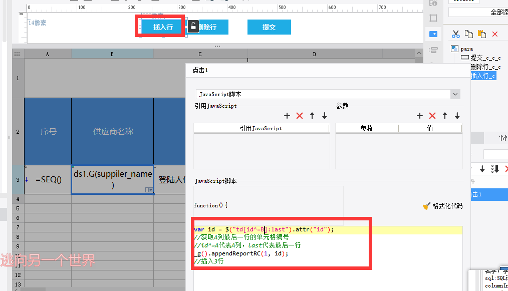The image size is (508, 291).
Task: Click the 参数 column header in parameters table
Action: click(367, 128)
